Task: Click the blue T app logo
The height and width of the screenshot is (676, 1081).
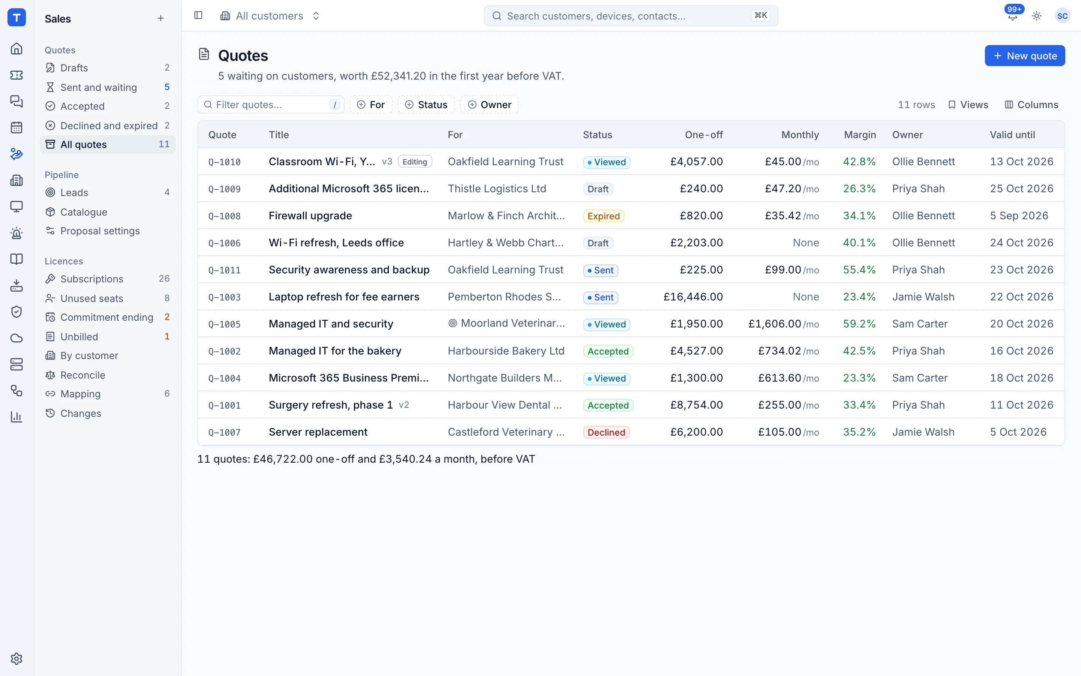Action: [x=17, y=17]
